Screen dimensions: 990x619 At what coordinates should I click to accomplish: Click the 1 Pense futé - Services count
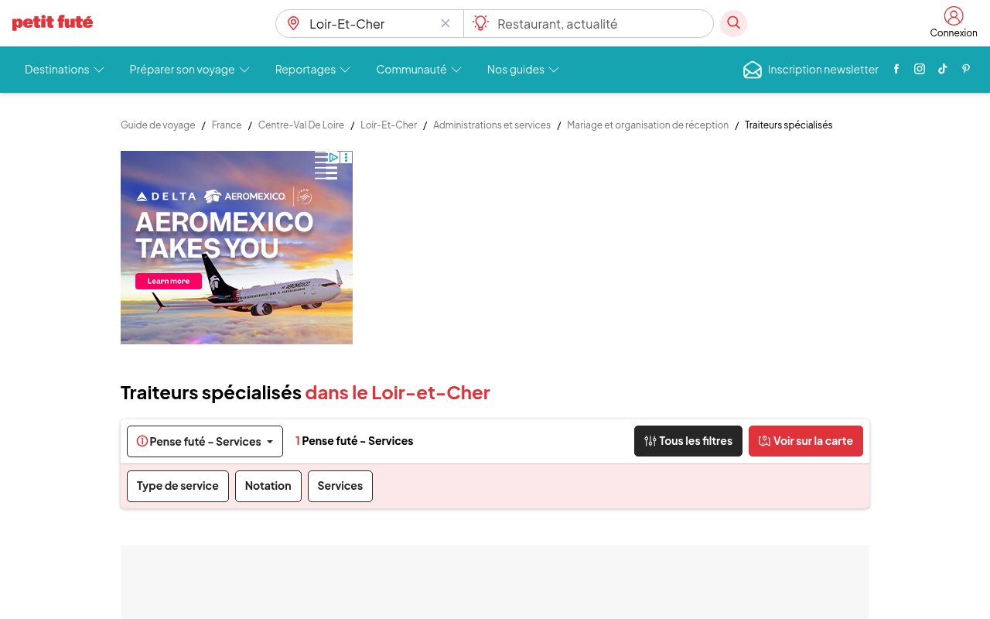(x=354, y=441)
